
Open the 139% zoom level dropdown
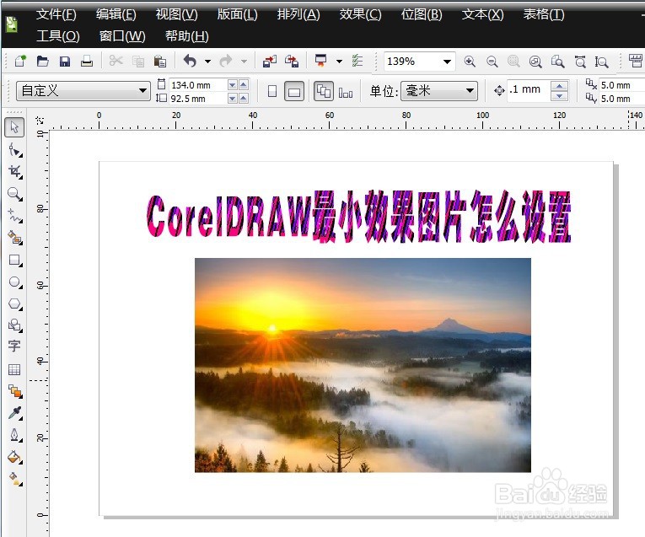click(x=447, y=62)
